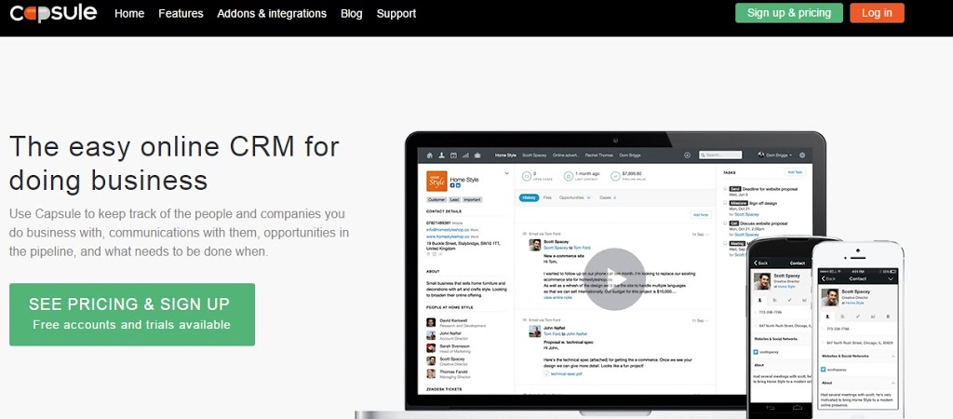The width and height of the screenshot is (953, 419).
Task: Check the Discuss website proposal task
Action: (725, 223)
